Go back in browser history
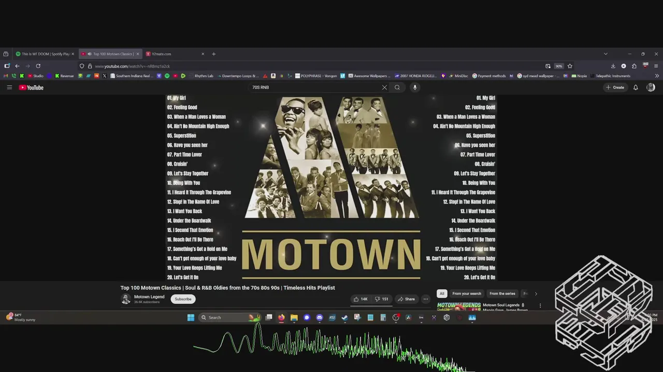This screenshot has height=372, width=663. (17, 66)
